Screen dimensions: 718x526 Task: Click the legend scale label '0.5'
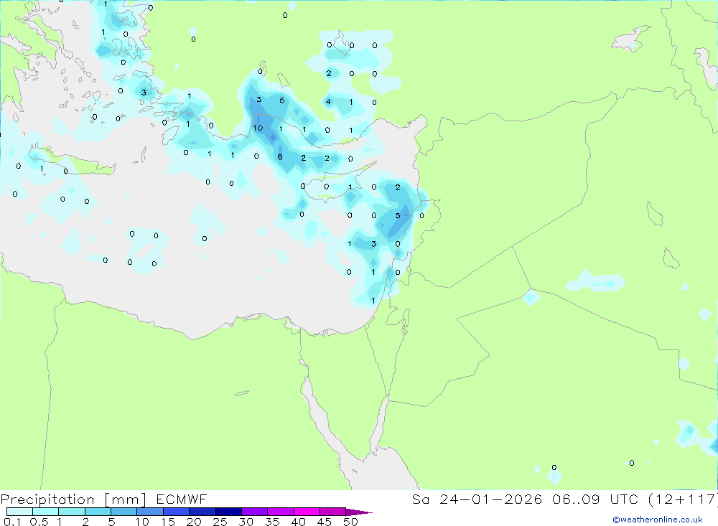39,522
